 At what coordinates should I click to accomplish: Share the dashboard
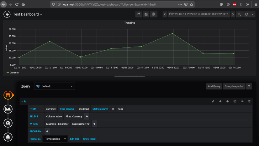click(139, 14)
